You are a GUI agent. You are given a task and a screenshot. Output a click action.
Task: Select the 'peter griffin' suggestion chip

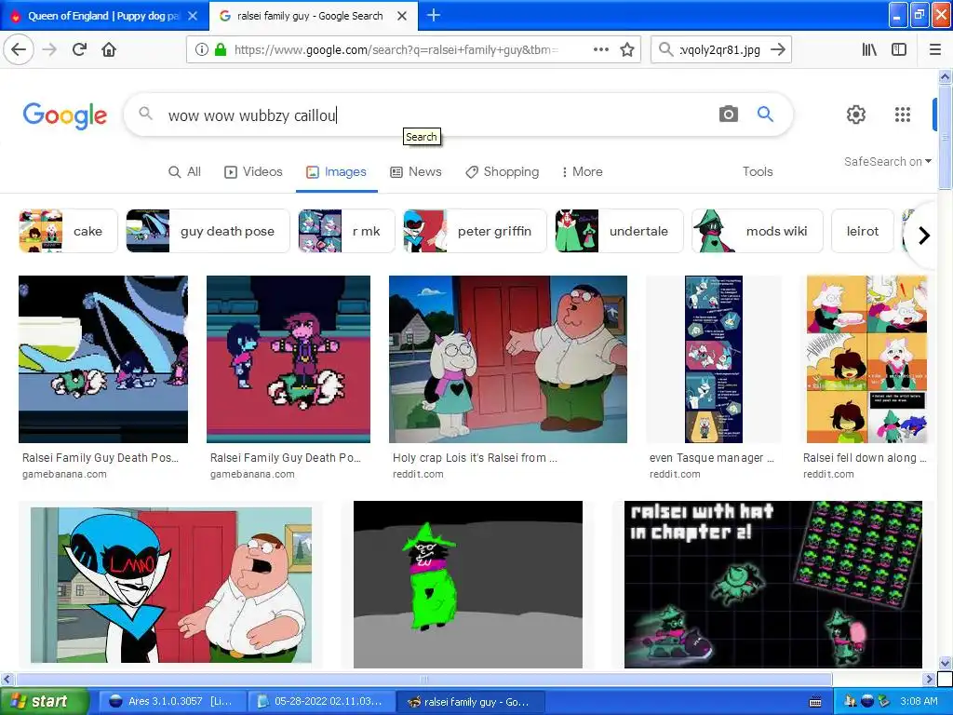(476, 231)
